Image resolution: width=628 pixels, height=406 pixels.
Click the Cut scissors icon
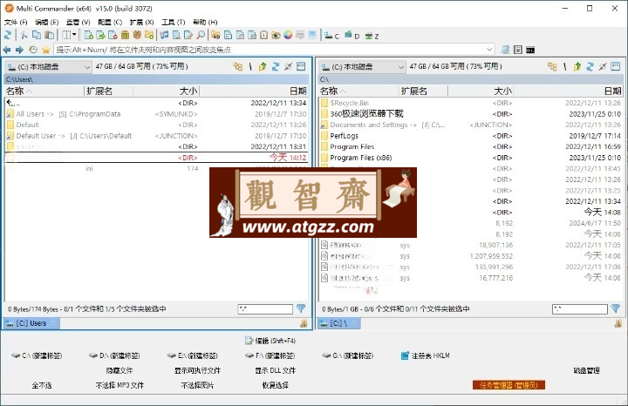[x=24, y=35]
